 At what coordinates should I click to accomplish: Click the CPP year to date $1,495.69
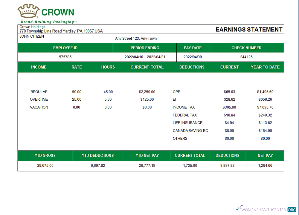[265, 92]
